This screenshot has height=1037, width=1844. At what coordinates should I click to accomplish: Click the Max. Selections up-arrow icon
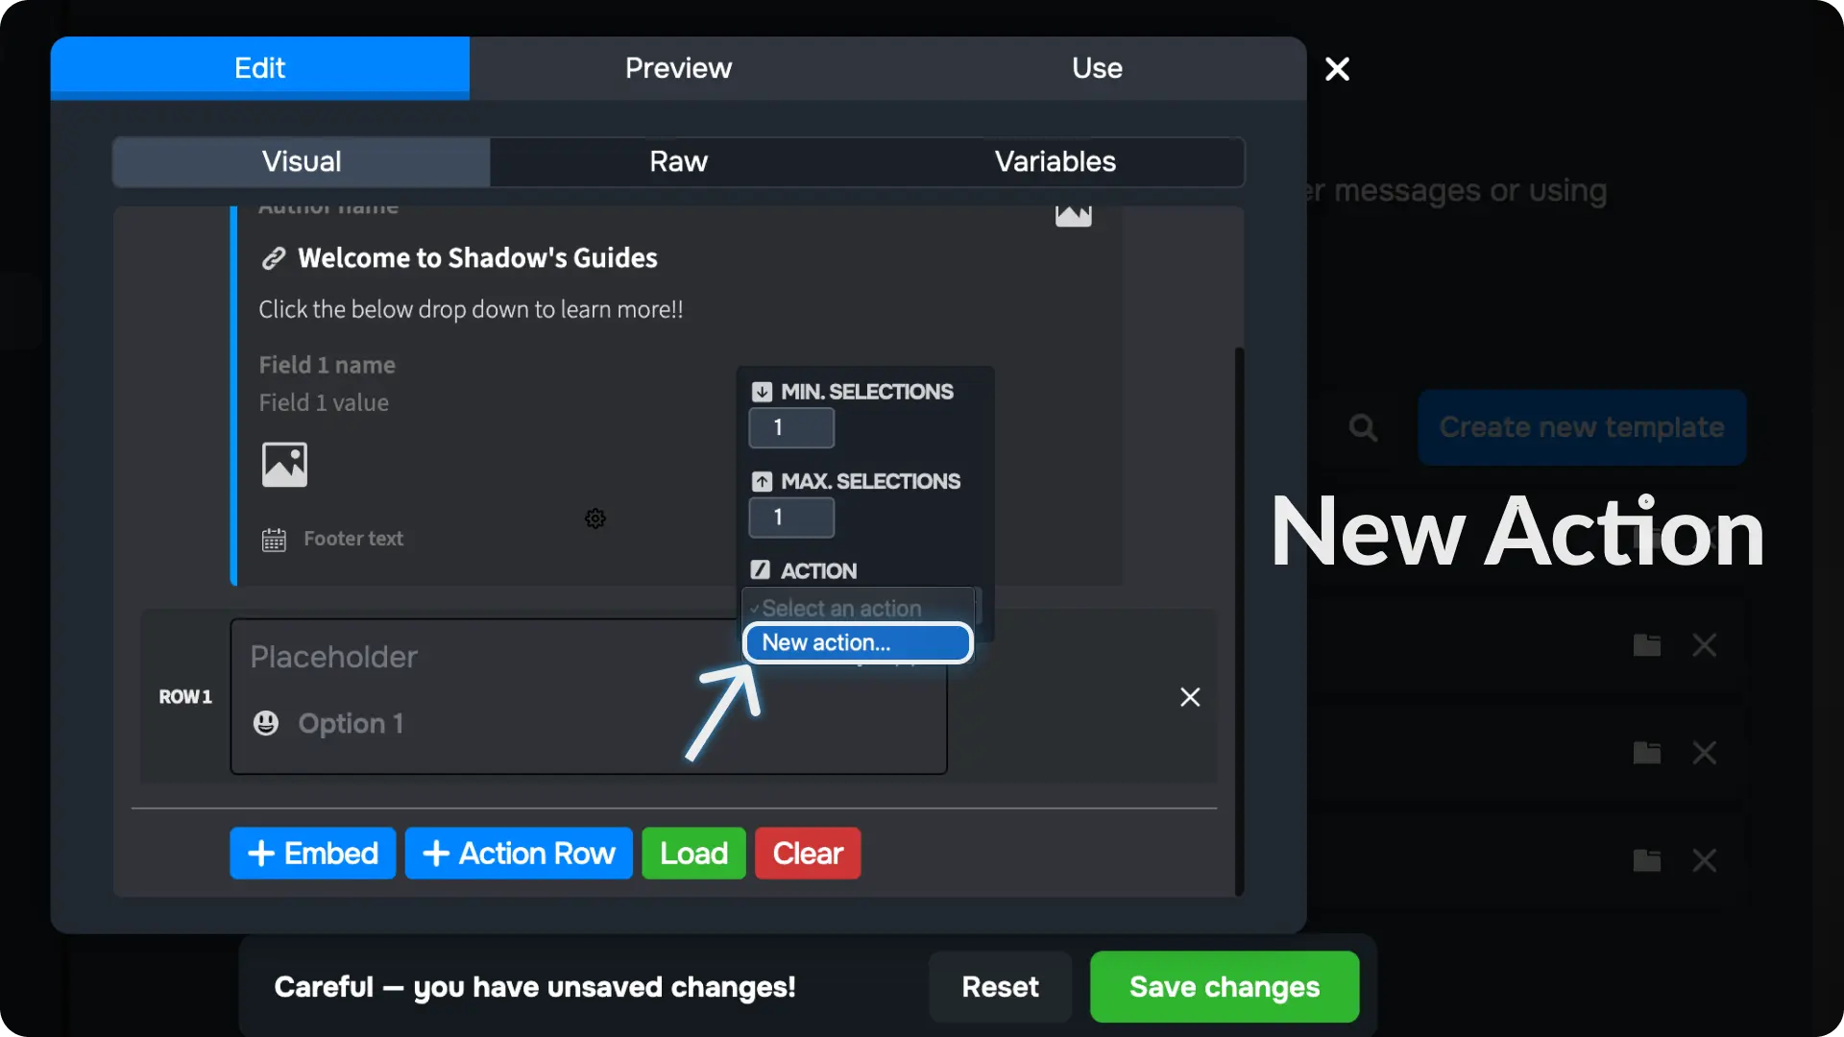(762, 481)
